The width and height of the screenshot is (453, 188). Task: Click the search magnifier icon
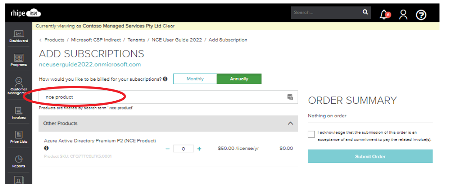click(x=365, y=12)
